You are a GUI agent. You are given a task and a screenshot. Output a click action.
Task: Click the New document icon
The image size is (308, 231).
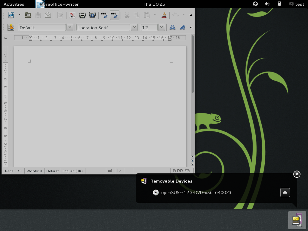pyautogui.click(x=11, y=15)
